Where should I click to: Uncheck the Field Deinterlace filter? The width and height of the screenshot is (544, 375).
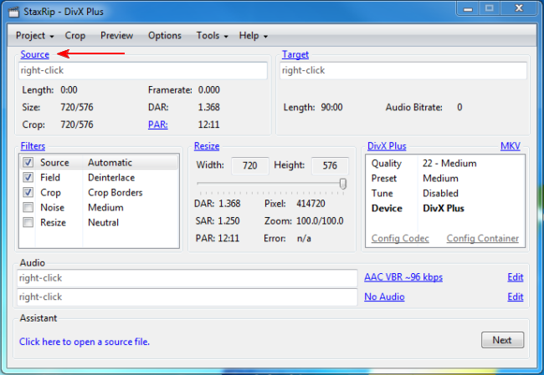click(x=28, y=178)
